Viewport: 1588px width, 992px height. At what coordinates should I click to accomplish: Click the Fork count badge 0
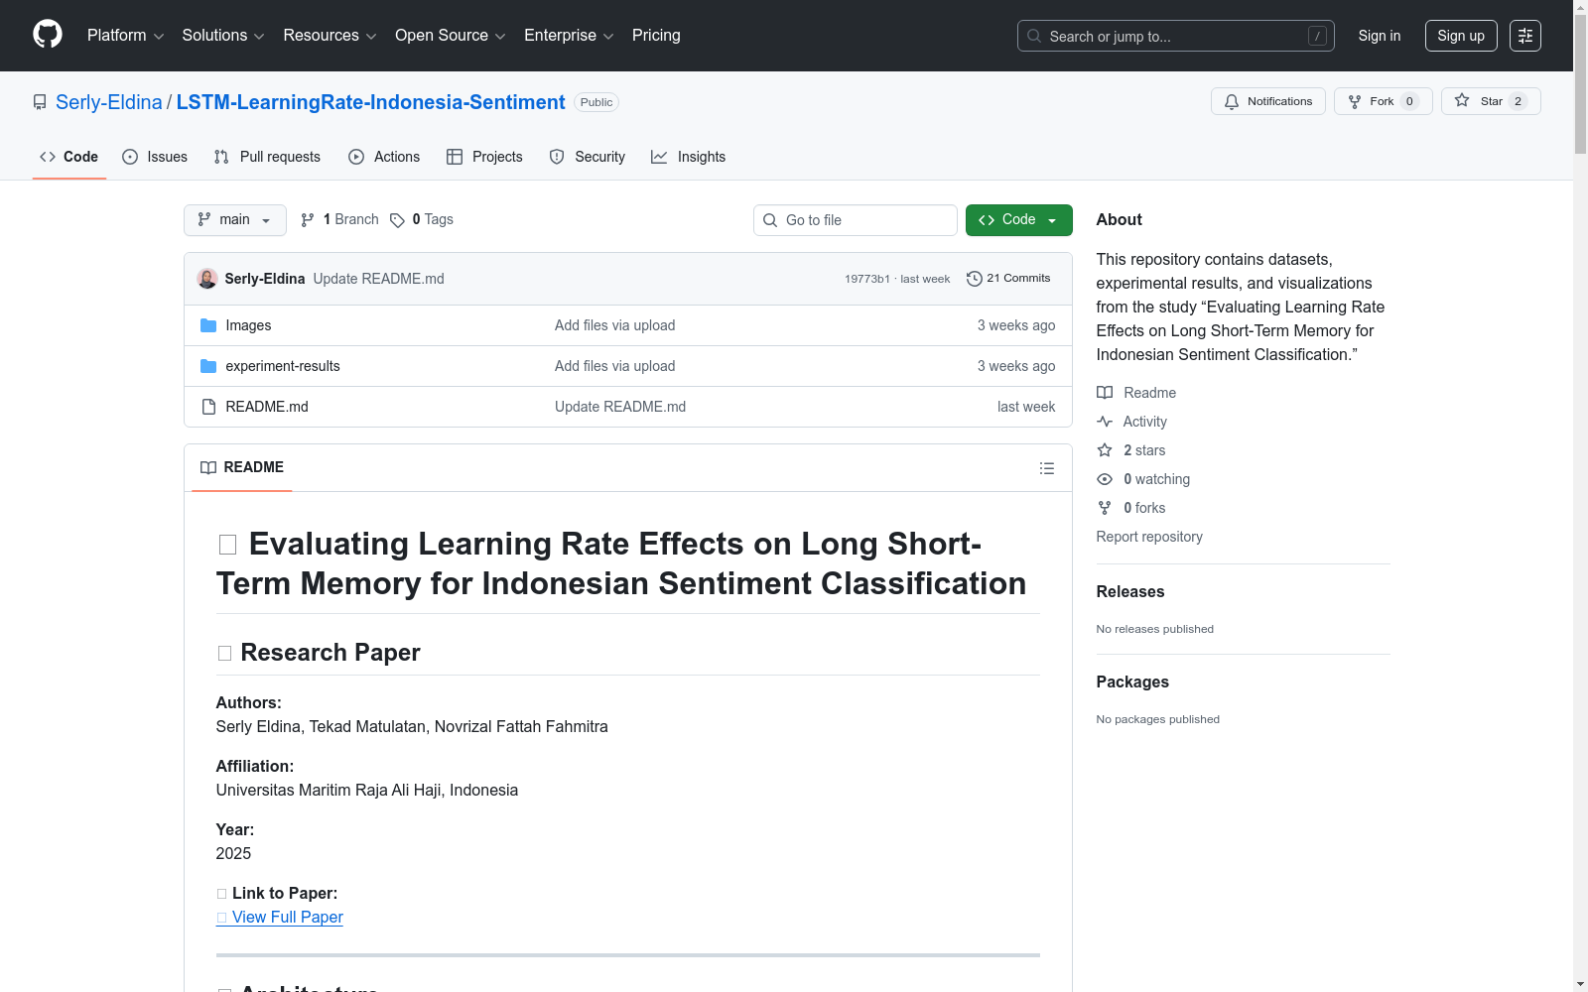(1409, 101)
